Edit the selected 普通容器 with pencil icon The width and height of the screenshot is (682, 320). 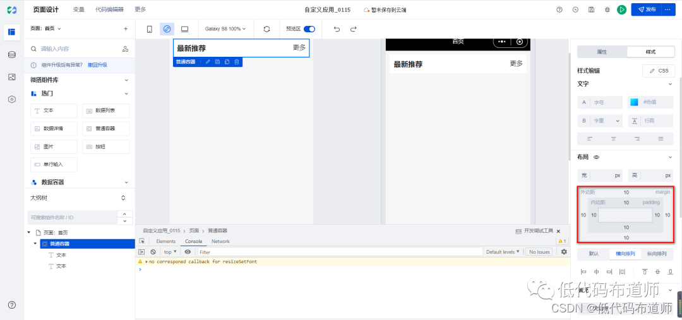point(208,62)
